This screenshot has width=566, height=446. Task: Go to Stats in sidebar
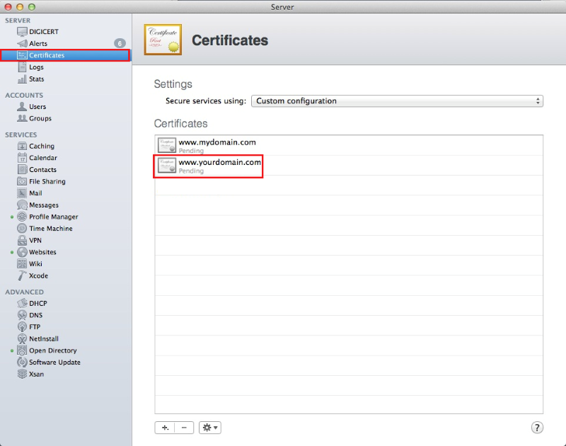(37, 79)
